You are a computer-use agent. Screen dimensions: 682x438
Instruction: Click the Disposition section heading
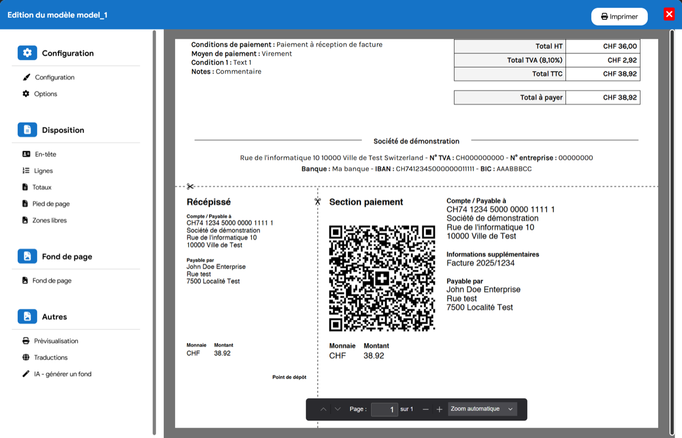tap(63, 130)
